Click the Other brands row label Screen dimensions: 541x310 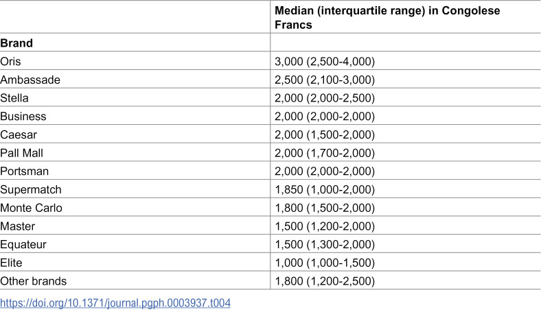[x=33, y=281]
